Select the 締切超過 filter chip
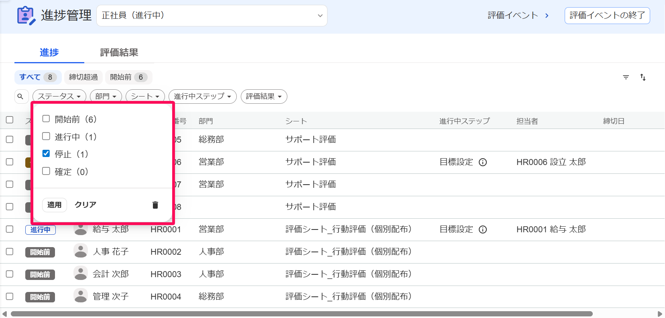This screenshot has height=318, width=665. 83,77
